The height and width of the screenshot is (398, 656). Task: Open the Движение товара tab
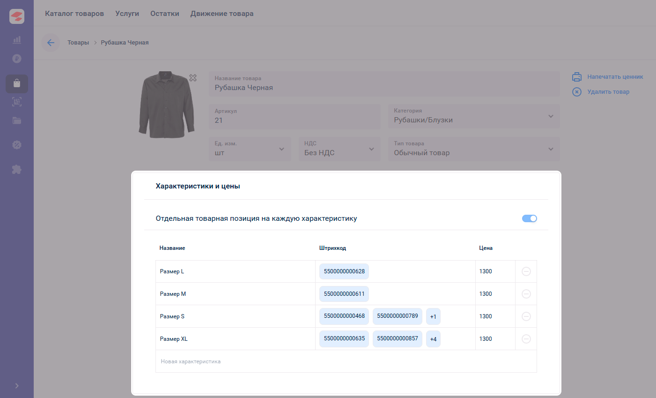click(x=222, y=14)
